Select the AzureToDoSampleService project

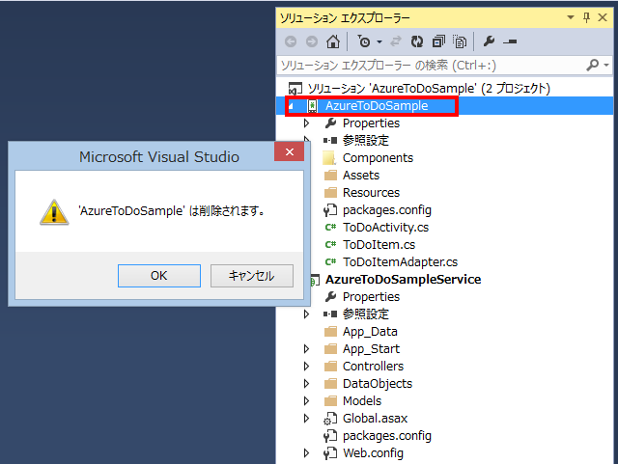(404, 279)
